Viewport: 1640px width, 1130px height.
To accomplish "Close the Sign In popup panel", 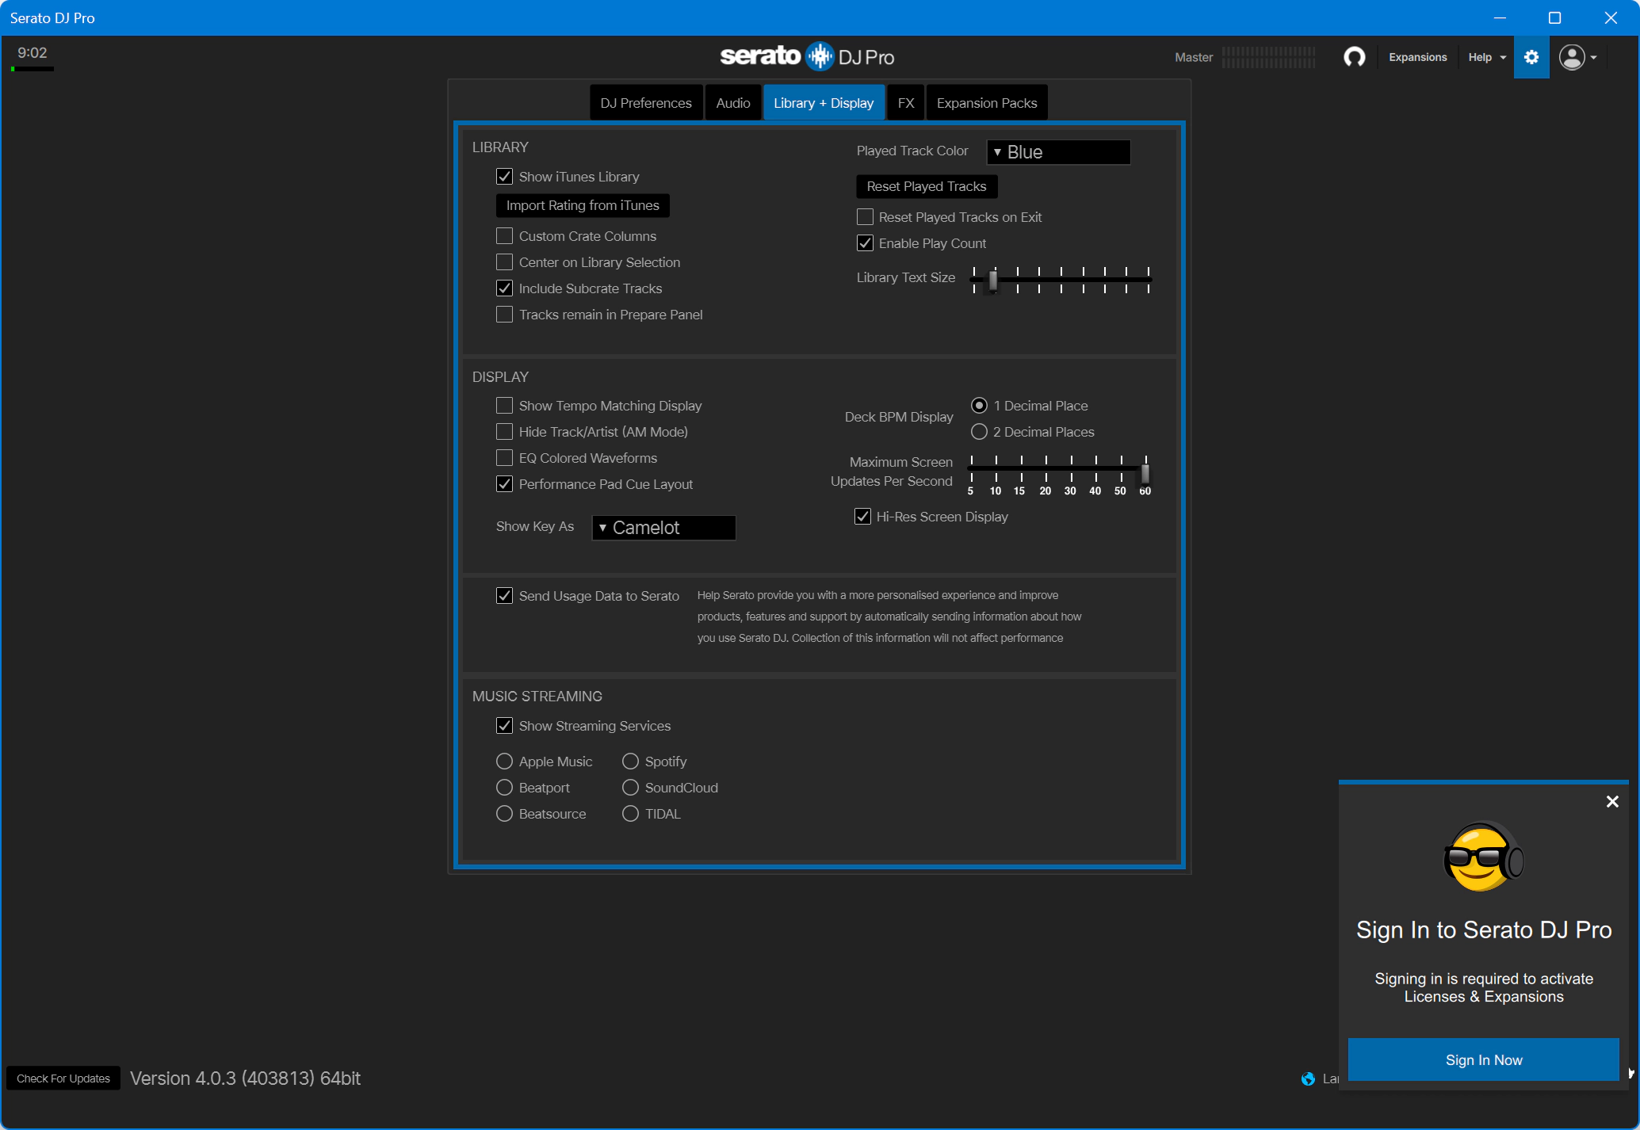I will [1612, 802].
